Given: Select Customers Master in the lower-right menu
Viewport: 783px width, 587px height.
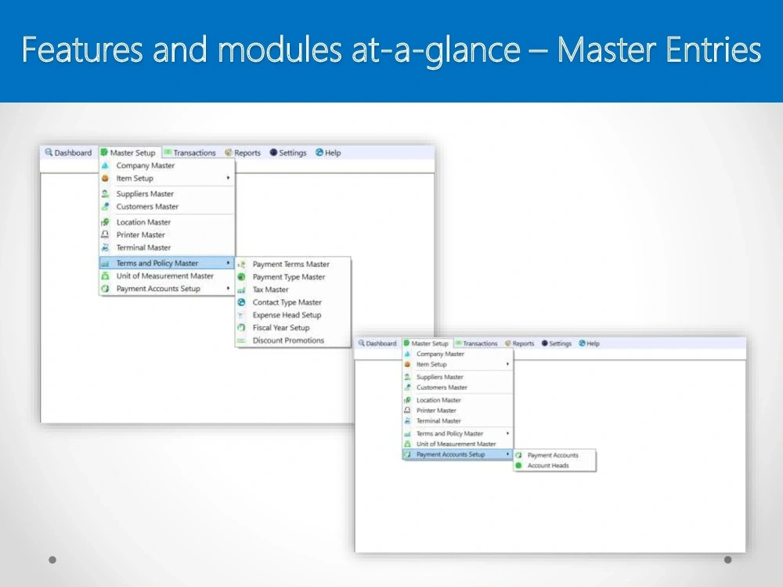Looking at the screenshot, I should (x=457, y=387).
